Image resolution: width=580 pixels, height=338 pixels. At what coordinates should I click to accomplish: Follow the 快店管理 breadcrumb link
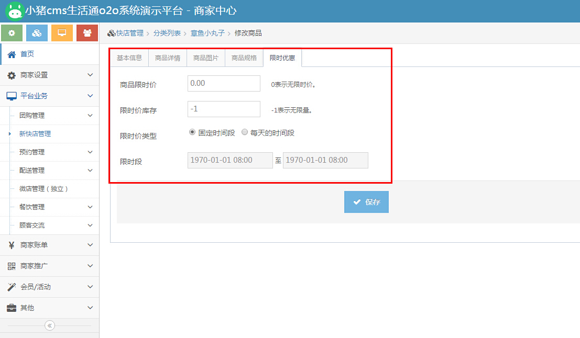[130, 33]
